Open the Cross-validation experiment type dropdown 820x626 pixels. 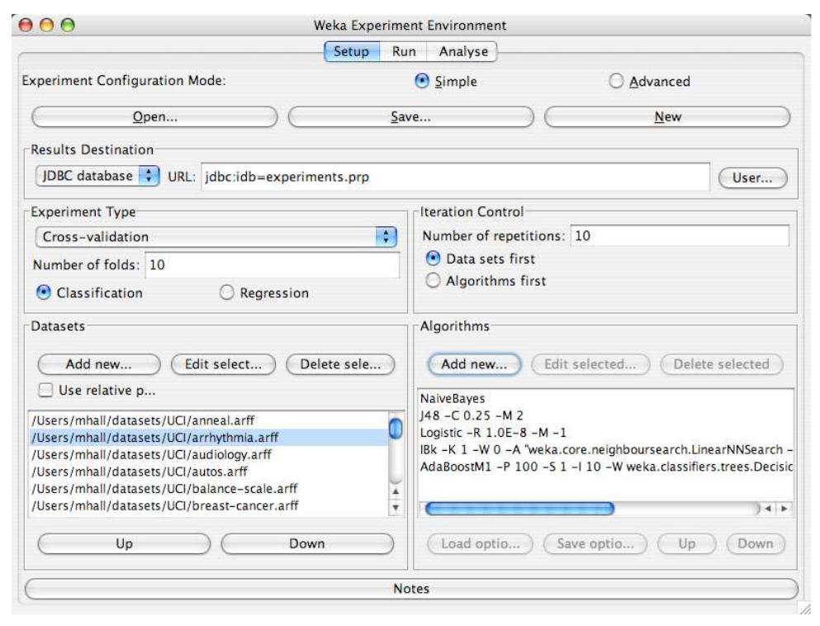pos(216,237)
